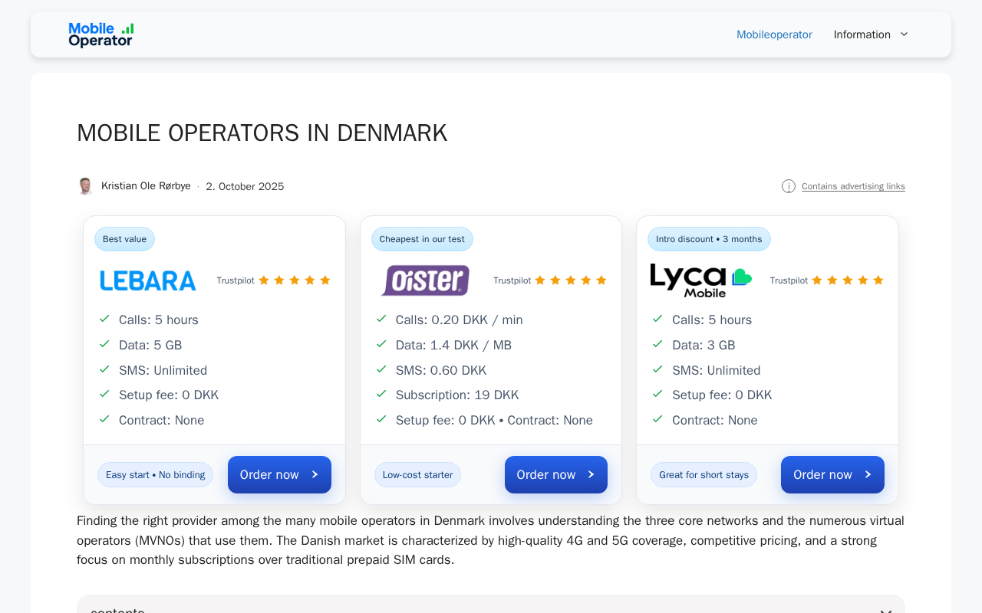
Task: Click the Intro discount 3 months badge
Action: click(x=709, y=239)
